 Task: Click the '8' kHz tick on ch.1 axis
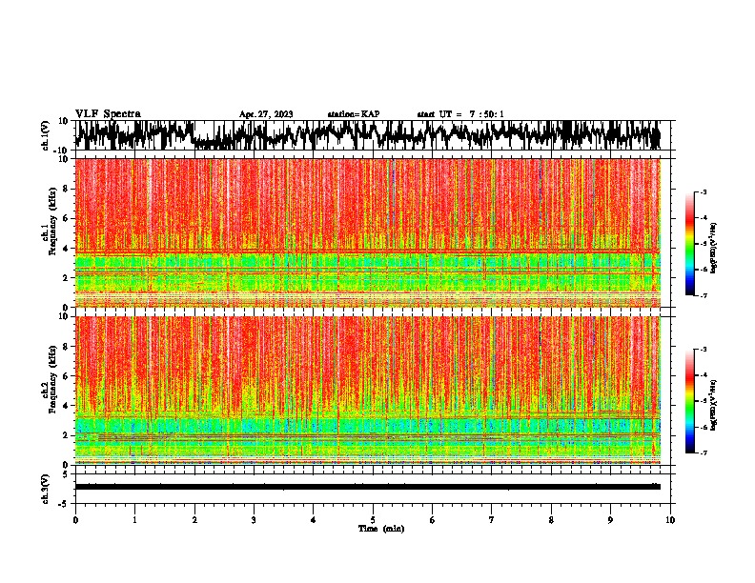coord(66,189)
